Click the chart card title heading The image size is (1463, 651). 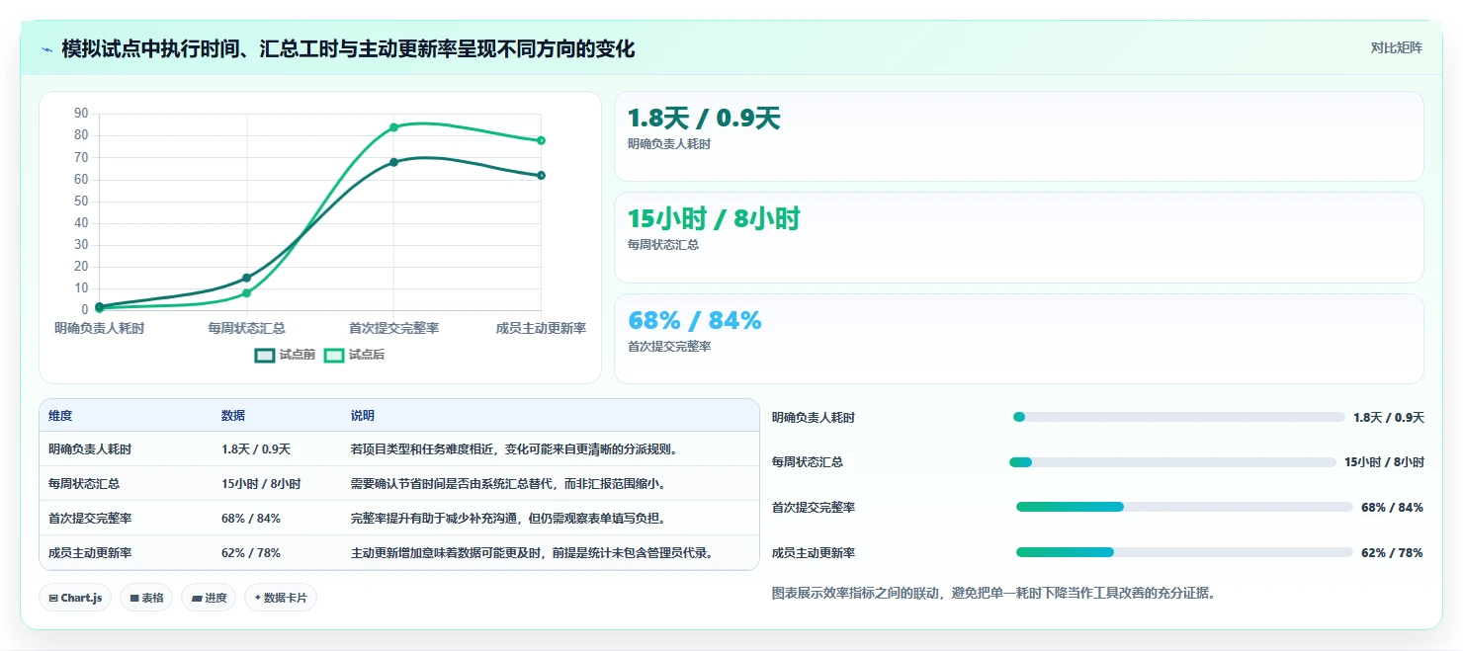(x=348, y=49)
